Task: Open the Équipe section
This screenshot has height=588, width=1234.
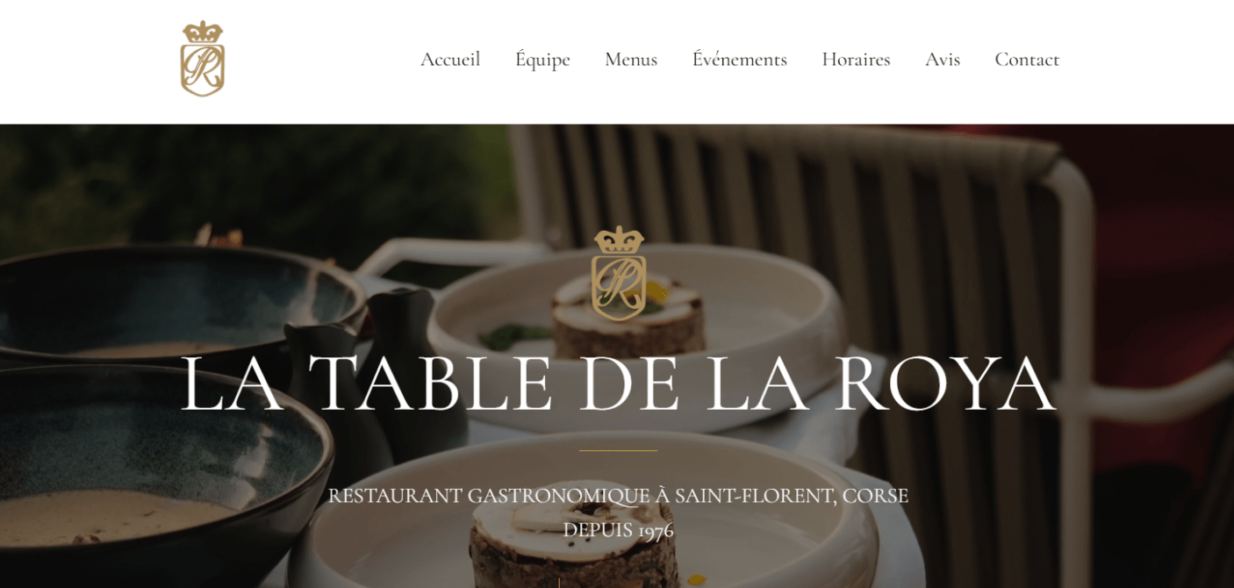Action: pos(542,60)
